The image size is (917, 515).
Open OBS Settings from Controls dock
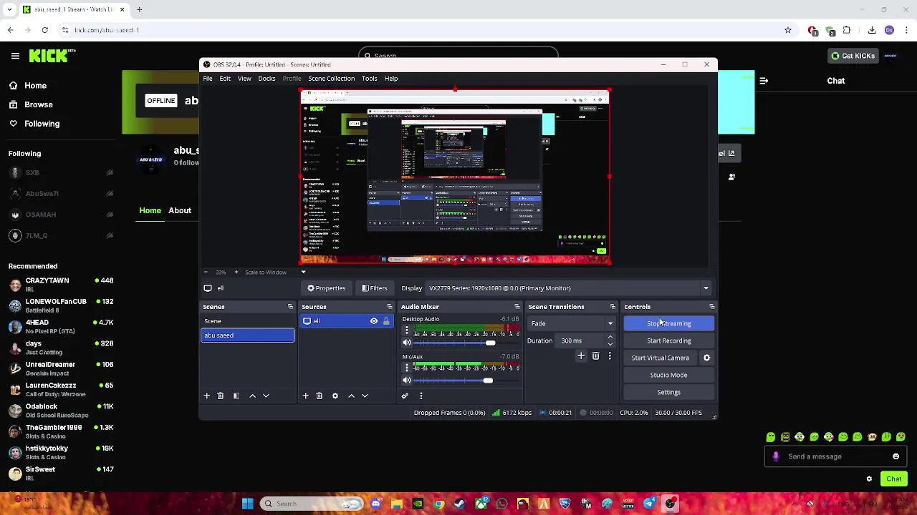(x=668, y=392)
